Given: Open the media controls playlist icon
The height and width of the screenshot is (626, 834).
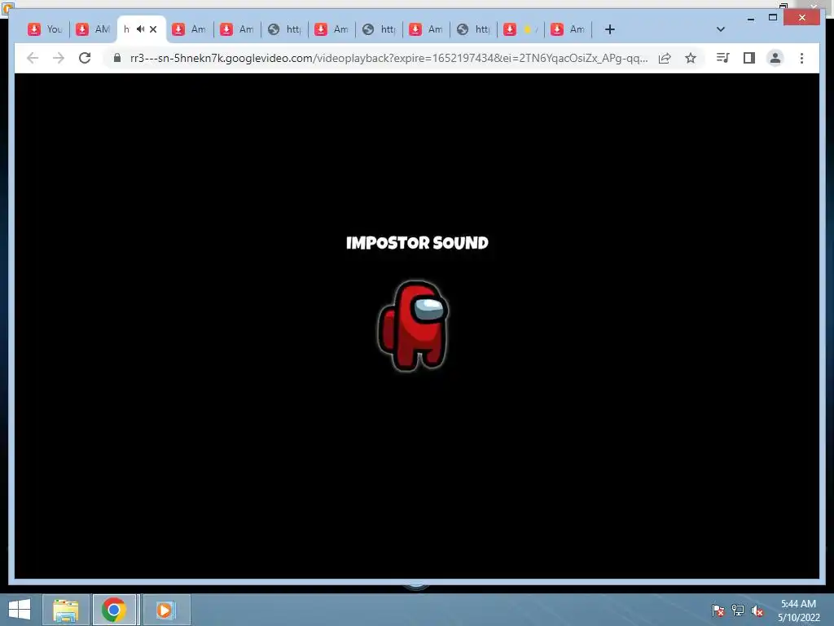Looking at the screenshot, I should pos(723,58).
